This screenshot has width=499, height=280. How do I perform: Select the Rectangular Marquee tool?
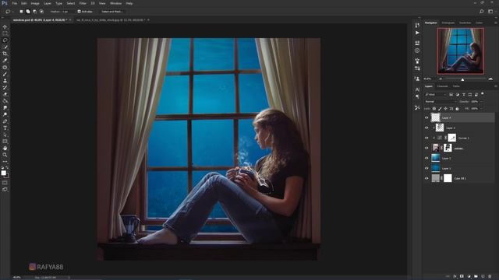point(5,33)
